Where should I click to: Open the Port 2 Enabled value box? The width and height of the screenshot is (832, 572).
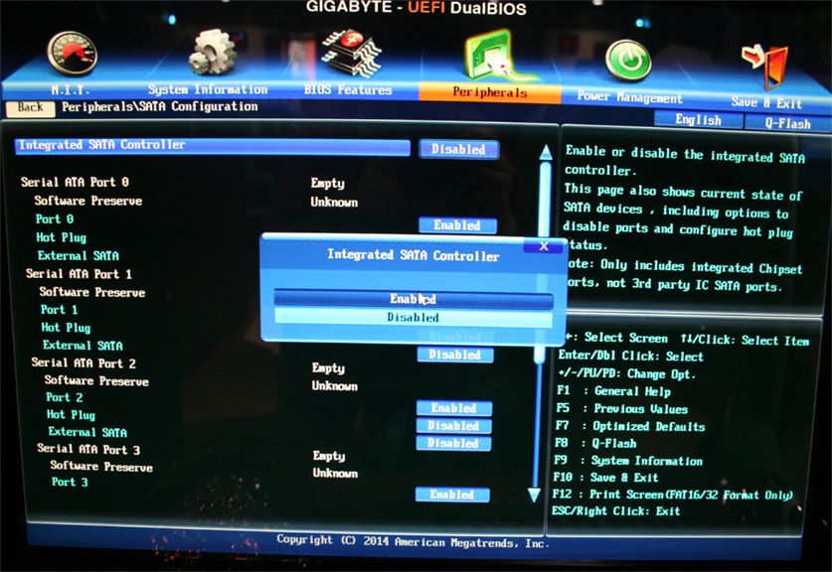[453, 408]
